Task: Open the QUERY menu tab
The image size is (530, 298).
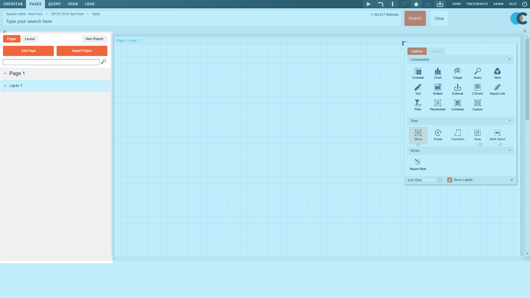Action: coord(54,4)
